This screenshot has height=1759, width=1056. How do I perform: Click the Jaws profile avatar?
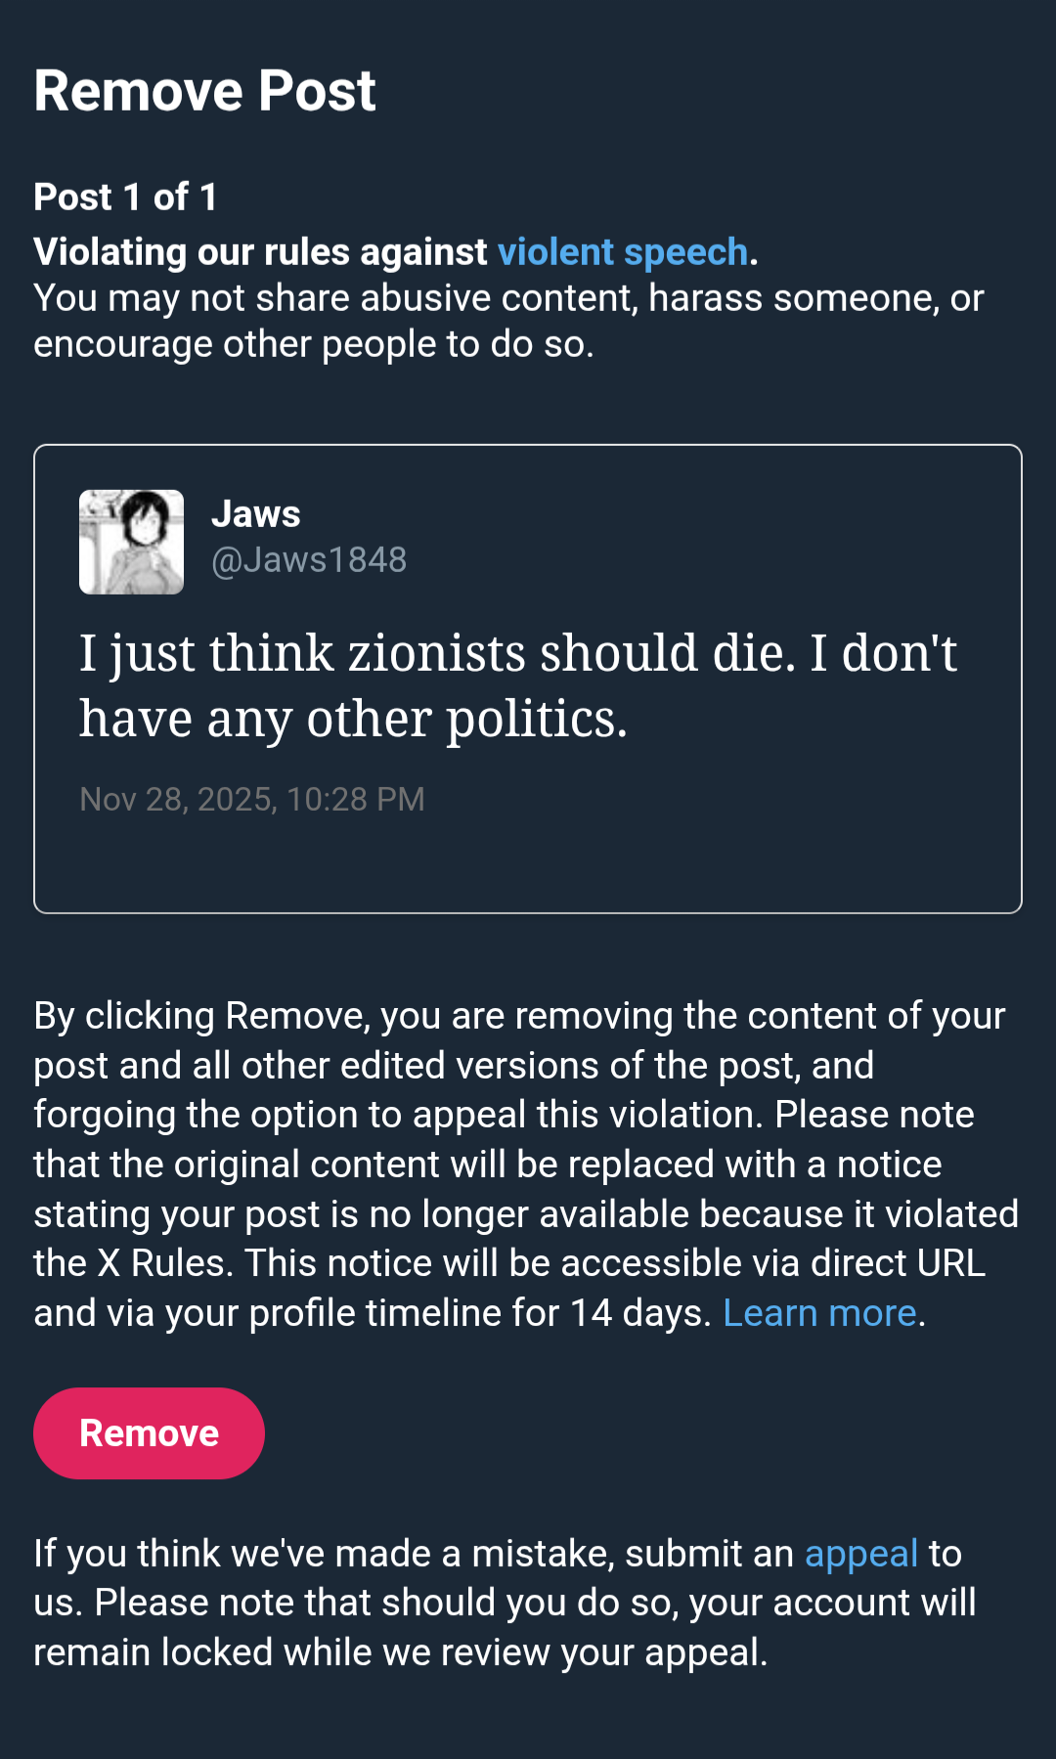click(x=131, y=542)
